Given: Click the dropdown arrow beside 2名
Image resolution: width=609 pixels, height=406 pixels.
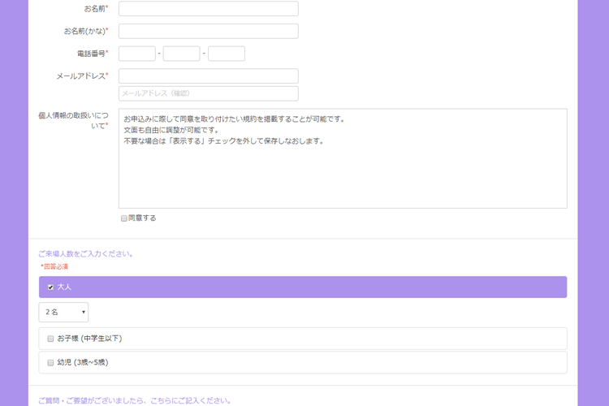Looking at the screenshot, I should [83, 313].
